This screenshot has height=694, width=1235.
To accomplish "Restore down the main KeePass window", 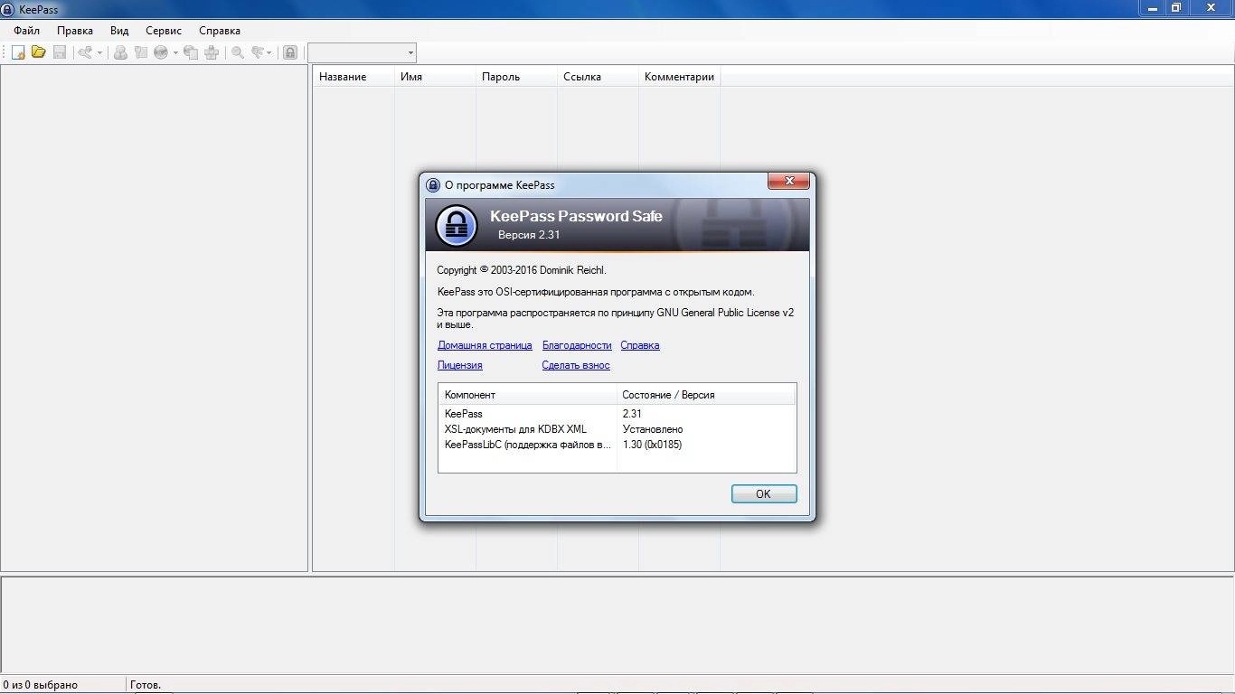I will coord(1176,7).
